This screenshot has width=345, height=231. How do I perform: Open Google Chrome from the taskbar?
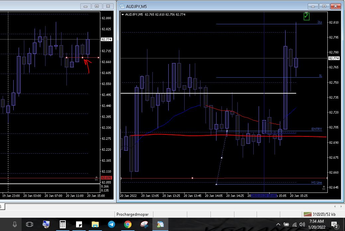coord(128,225)
